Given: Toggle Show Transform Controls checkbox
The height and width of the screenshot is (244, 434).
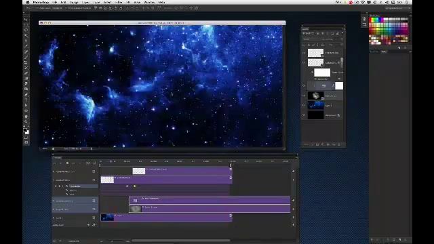Looking at the screenshot, I should click(x=66, y=8).
